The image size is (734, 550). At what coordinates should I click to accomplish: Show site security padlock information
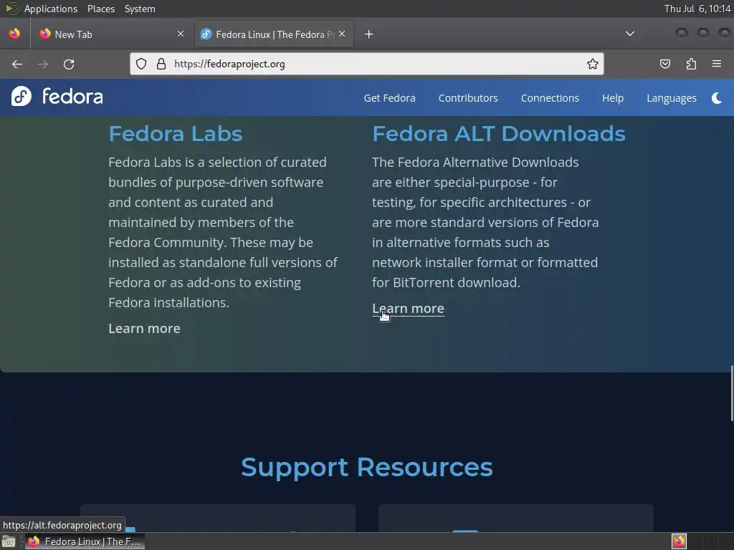(x=161, y=64)
